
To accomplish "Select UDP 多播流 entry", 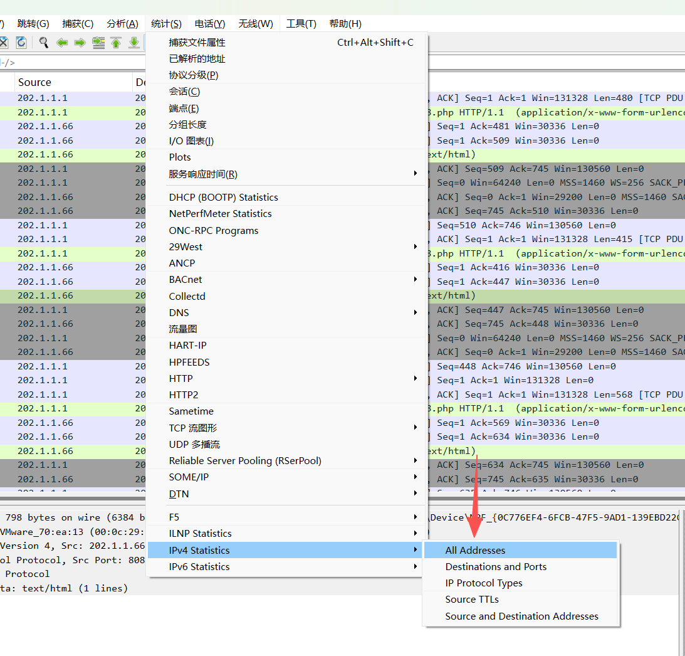I will click(x=286, y=445).
